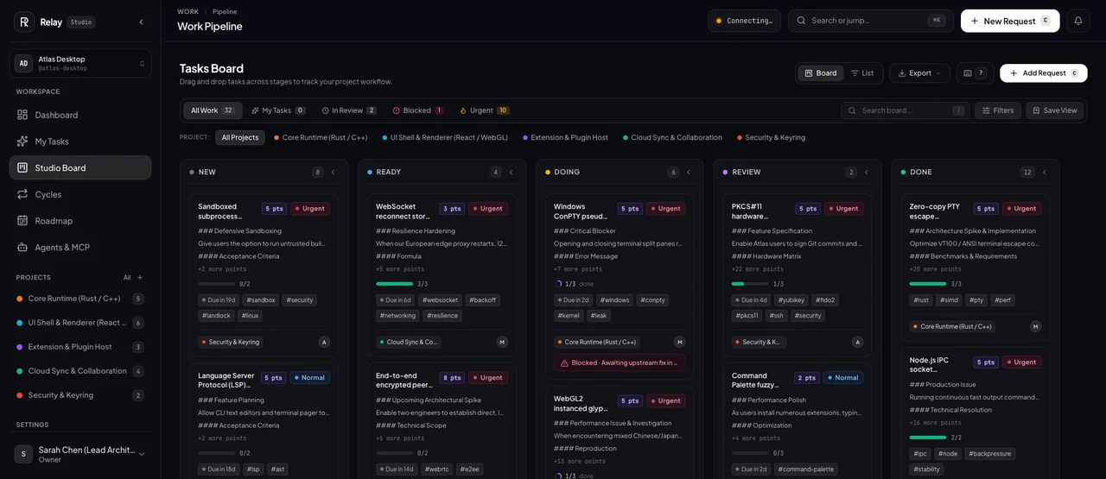The height and width of the screenshot is (479, 1106).
Task: Open Dashboard in the sidebar
Action: pos(80,115)
